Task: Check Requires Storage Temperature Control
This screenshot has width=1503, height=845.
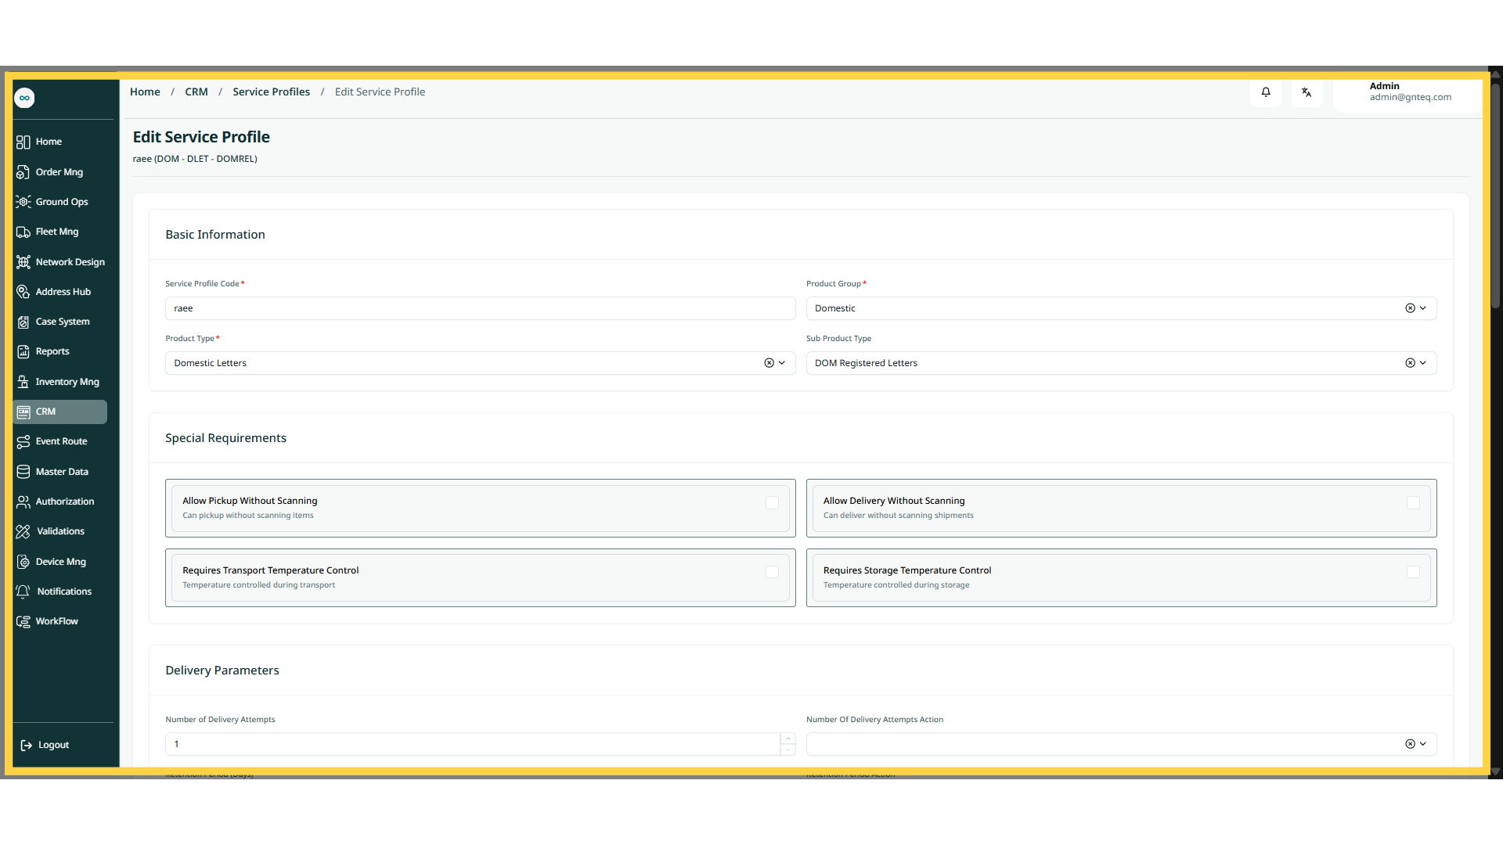Action: click(1413, 573)
